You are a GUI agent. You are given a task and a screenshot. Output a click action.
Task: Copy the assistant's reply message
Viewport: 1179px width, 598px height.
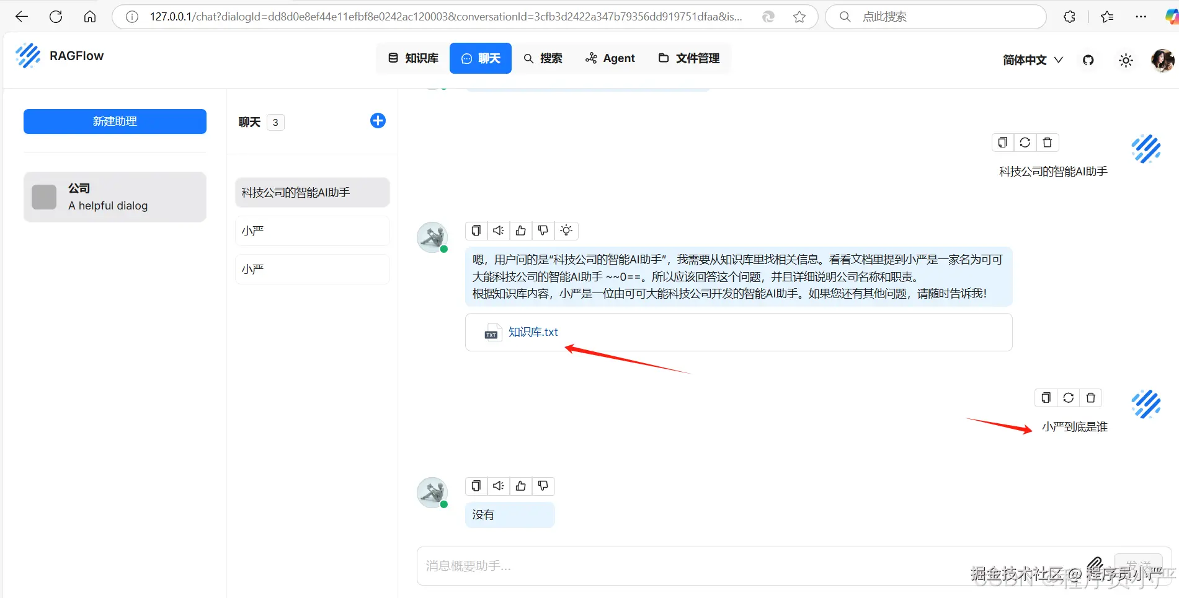[x=476, y=231]
